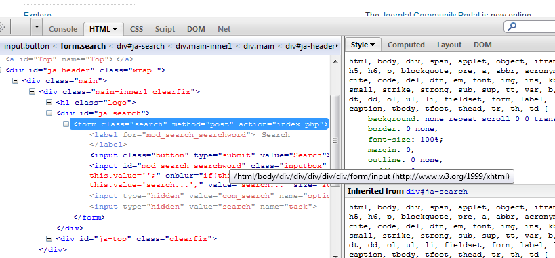This screenshot has height=258, width=555.
Task: Click the multi-line list icon left of Console
Action: click(x=20, y=27)
